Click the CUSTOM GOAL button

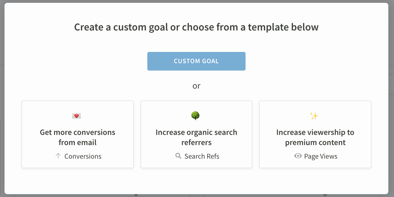(x=196, y=61)
